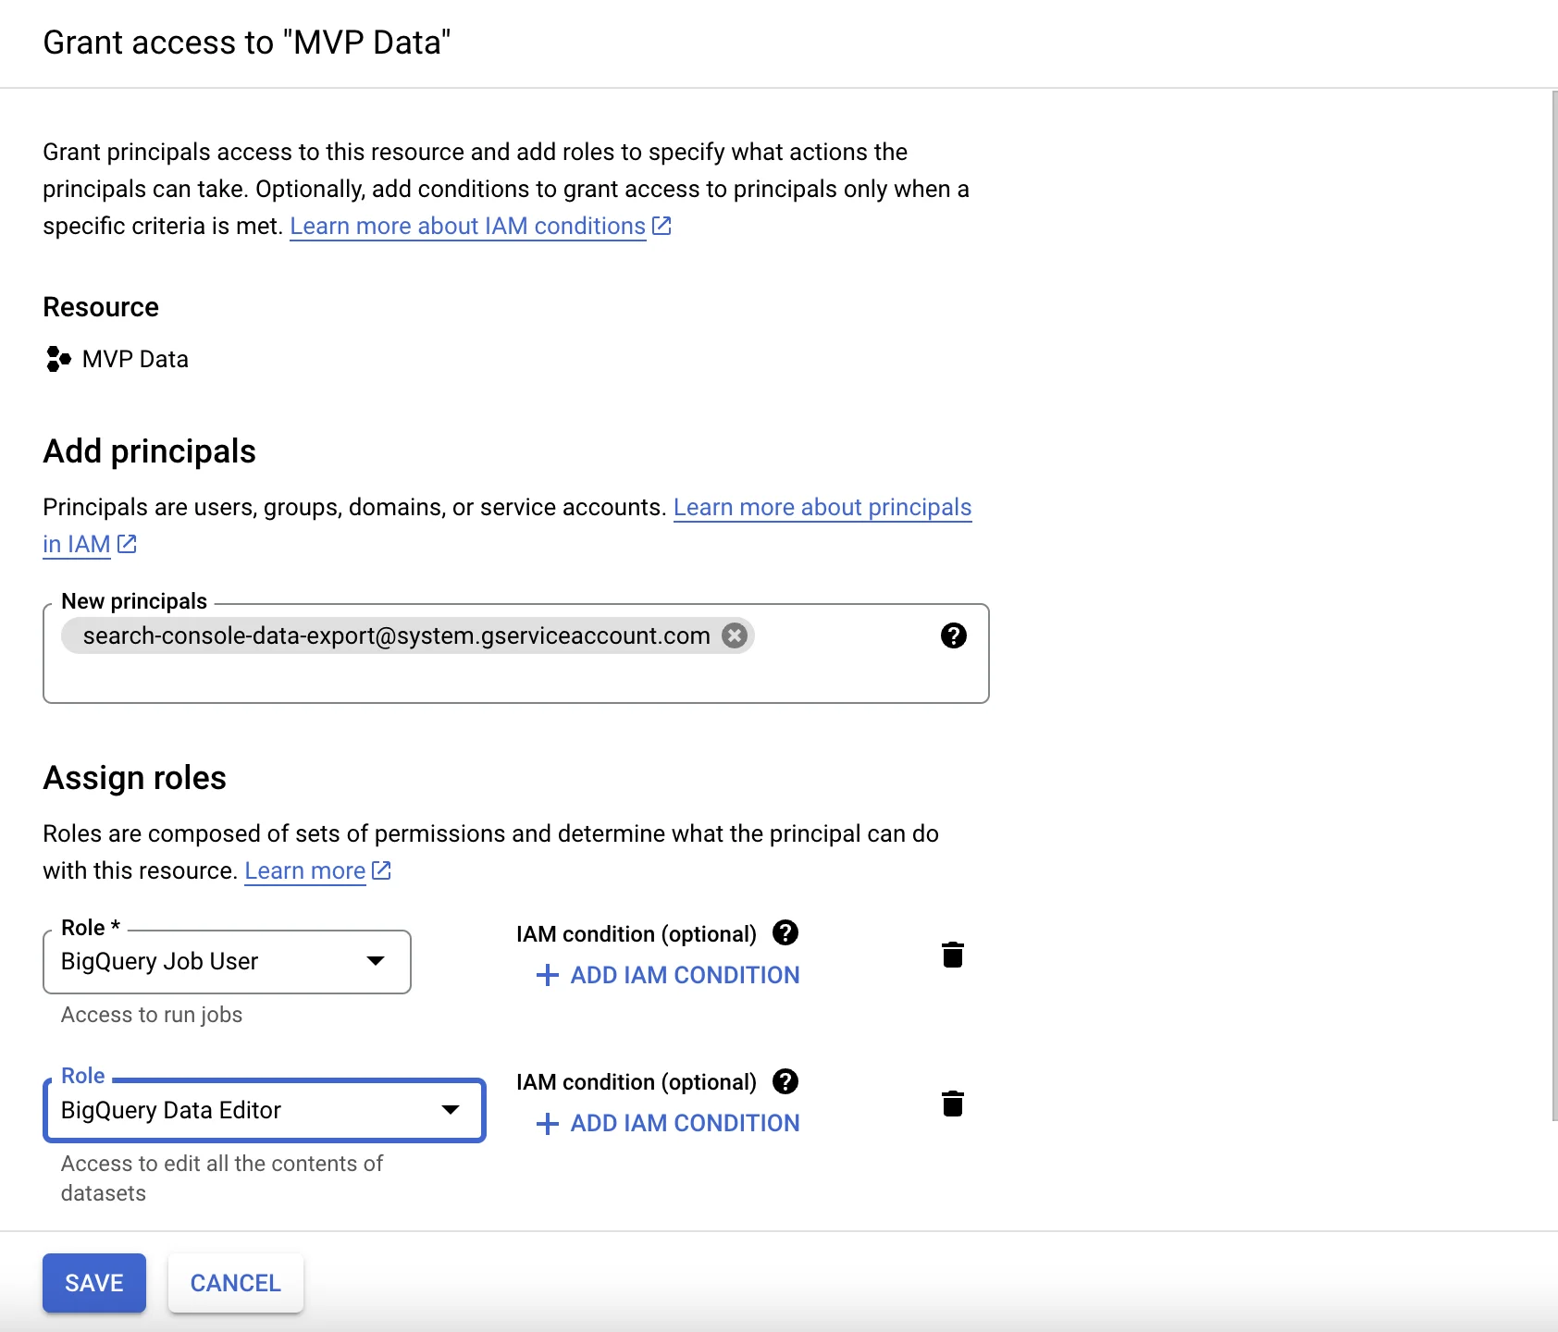Screen dimensions: 1558x1332
Task: Open help for first IAM condition
Action: click(785, 933)
